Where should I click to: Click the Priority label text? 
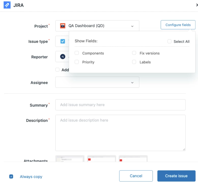point(88,62)
